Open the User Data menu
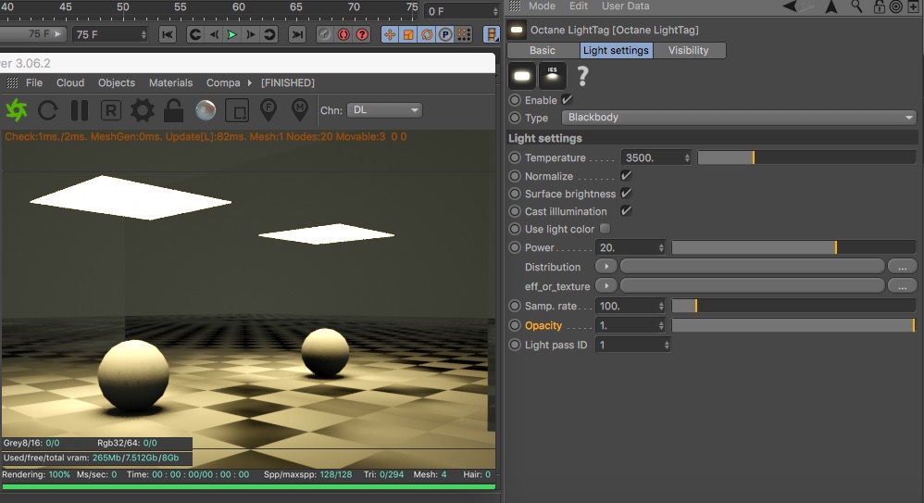Screen dimensions: 924x503 pyautogui.click(x=625, y=6)
